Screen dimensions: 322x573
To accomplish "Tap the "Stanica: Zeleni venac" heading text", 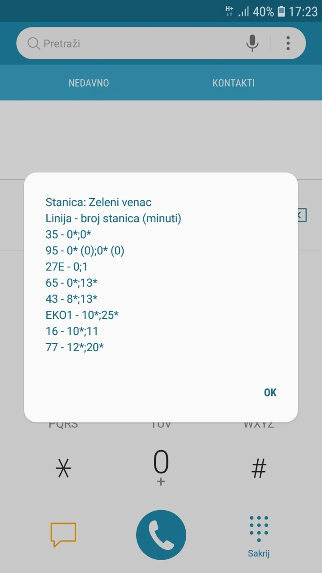I will click(99, 202).
